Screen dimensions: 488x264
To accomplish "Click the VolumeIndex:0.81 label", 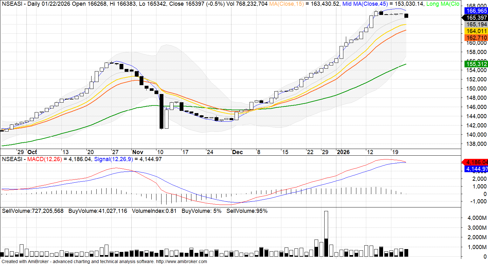I will tap(154, 211).
